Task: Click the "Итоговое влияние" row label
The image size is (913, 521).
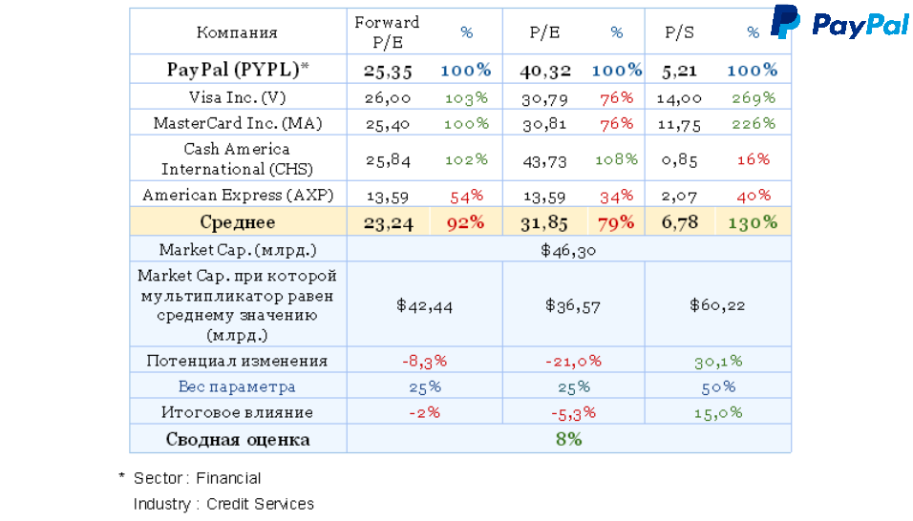Action: (238, 413)
